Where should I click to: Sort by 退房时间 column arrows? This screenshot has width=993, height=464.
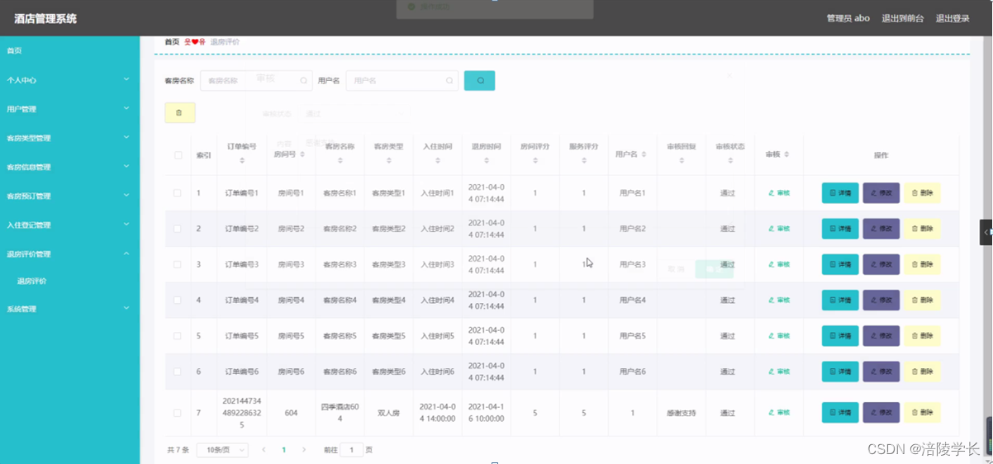(487, 160)
